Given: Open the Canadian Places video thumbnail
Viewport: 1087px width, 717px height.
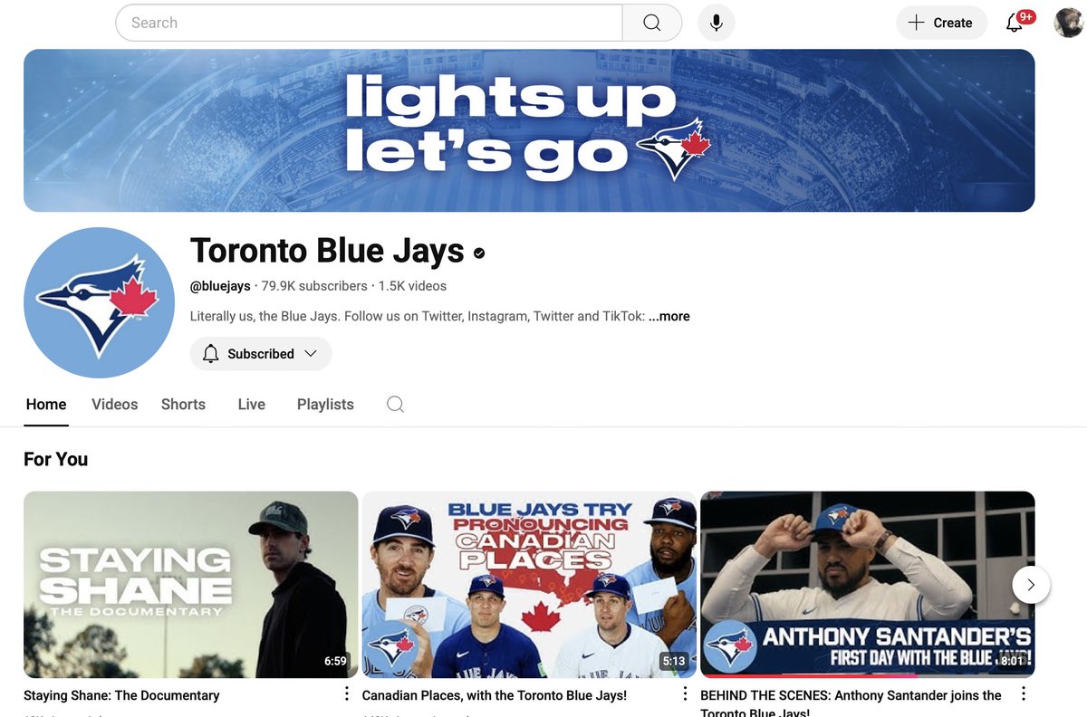Looking at the screenshot, I should (x=529, y=585).
